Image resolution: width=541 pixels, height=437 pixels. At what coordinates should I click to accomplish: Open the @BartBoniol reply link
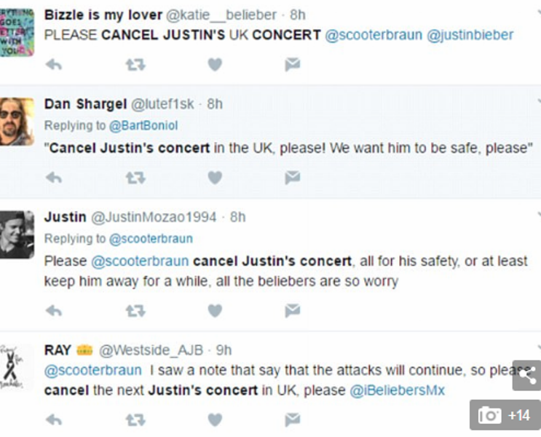click(143, 125)
